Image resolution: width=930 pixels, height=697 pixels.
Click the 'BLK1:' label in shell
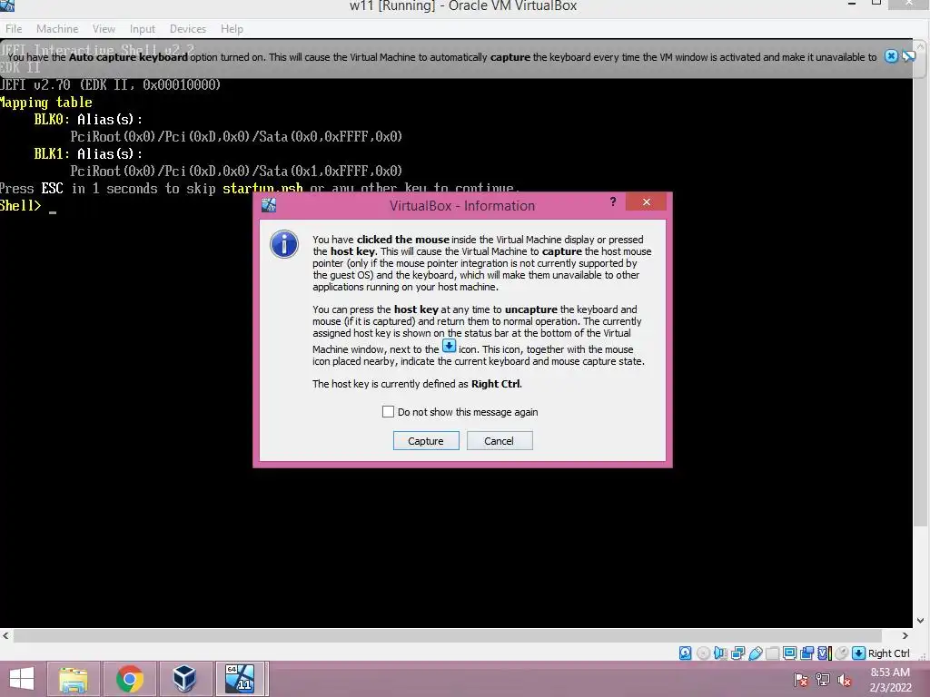click(x=52, y=153)
